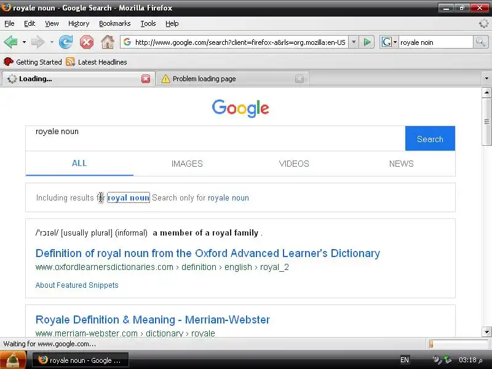
Task: Open the Help menu
Action: pyautogui.click(x=172, y=23)
